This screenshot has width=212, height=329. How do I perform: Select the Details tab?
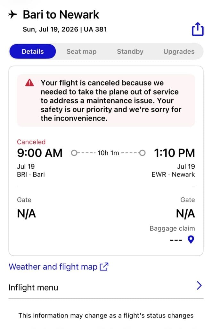(x=33, y=51)
